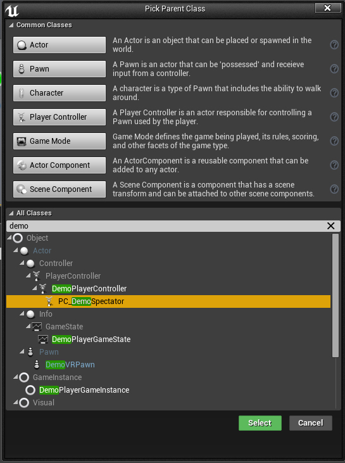The image size is (345, 463).
Task: Collapse the DemoPlayerController tree node
Action: click(x=35, y=288)
